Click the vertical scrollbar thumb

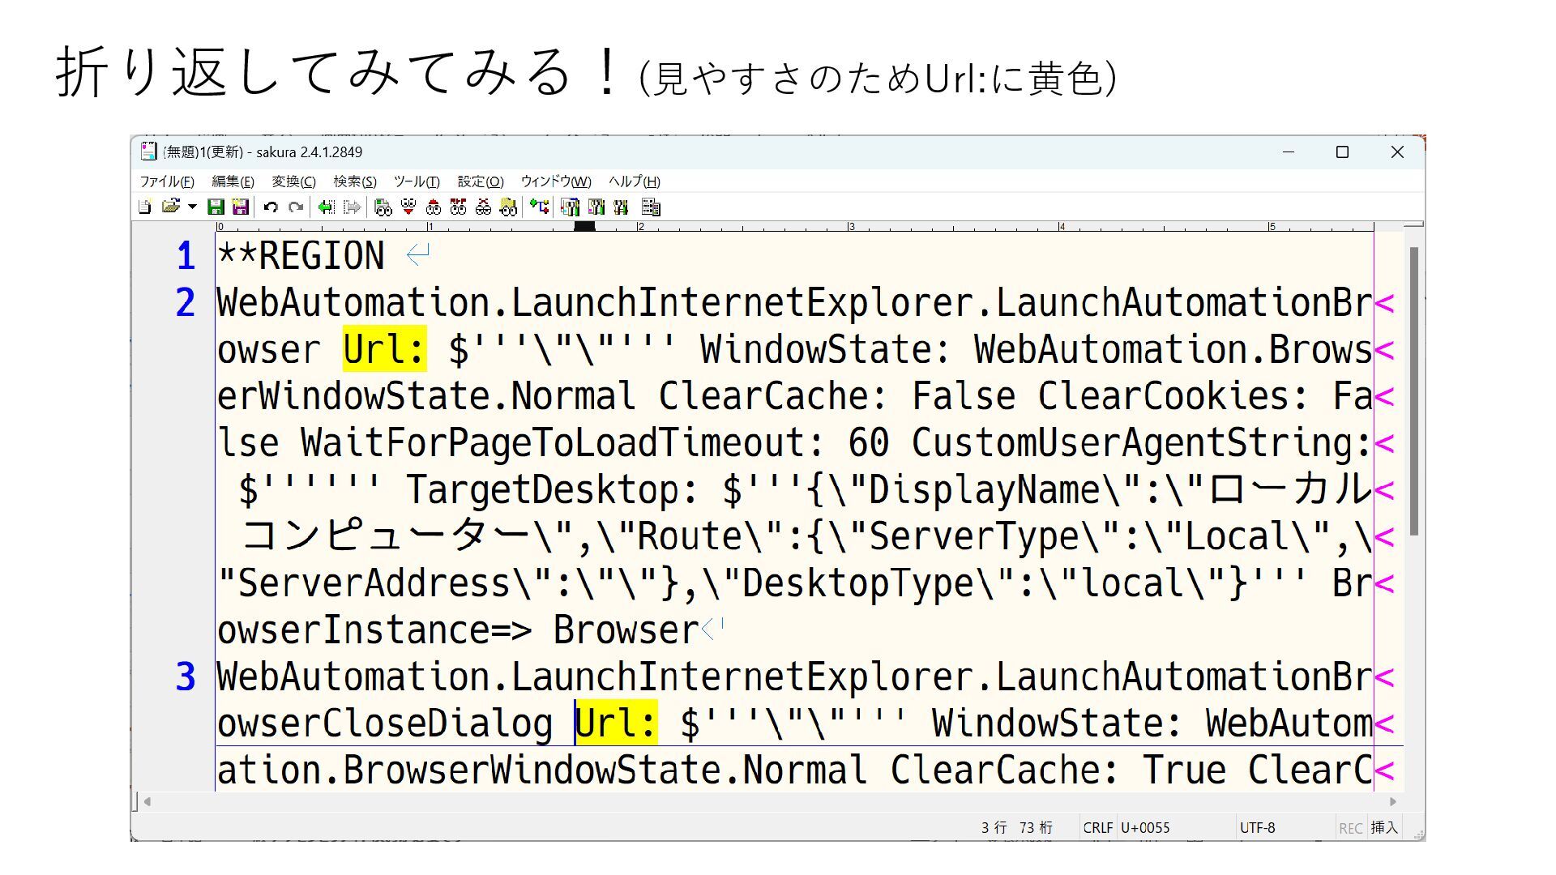1413,391
